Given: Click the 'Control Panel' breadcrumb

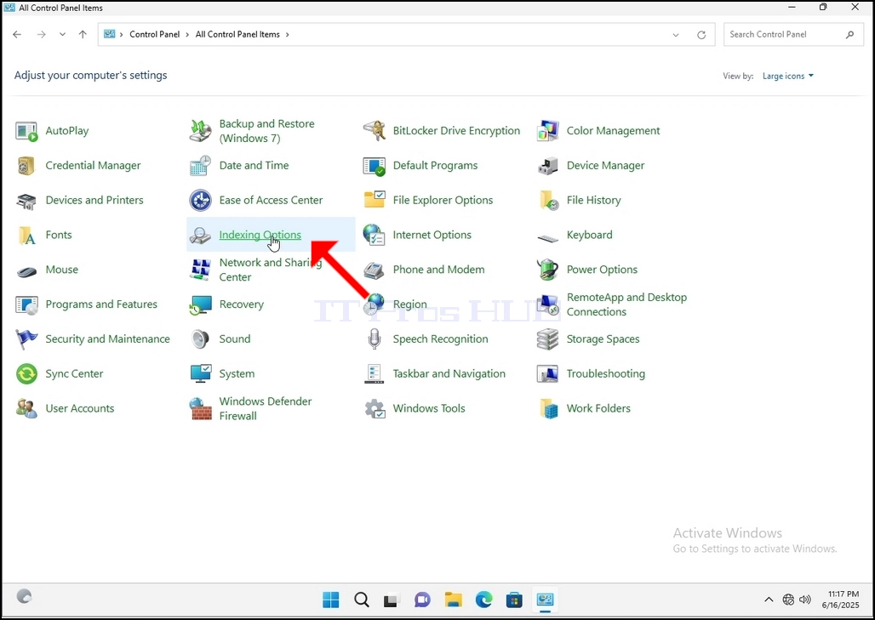Looking at the screenshot, I should [x=155, y=35].
